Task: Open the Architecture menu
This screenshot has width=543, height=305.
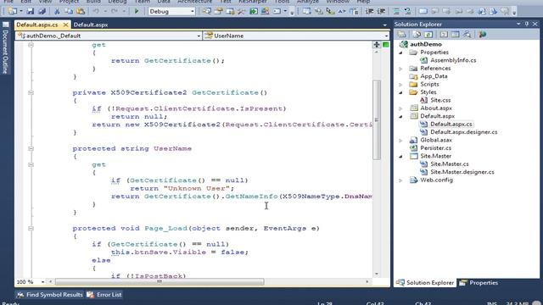Action: point(194,2)
